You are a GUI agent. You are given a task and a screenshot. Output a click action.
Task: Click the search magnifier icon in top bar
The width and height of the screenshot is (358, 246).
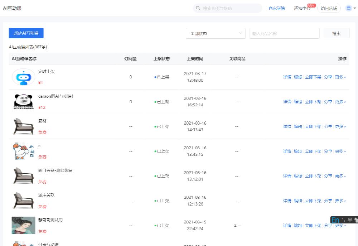click(x=198, y=8)
